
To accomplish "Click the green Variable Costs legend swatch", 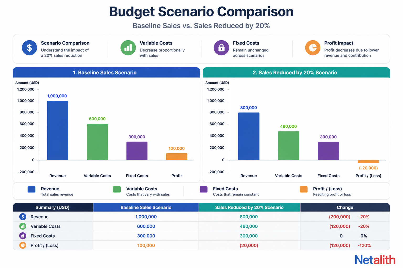I will 117,189.
